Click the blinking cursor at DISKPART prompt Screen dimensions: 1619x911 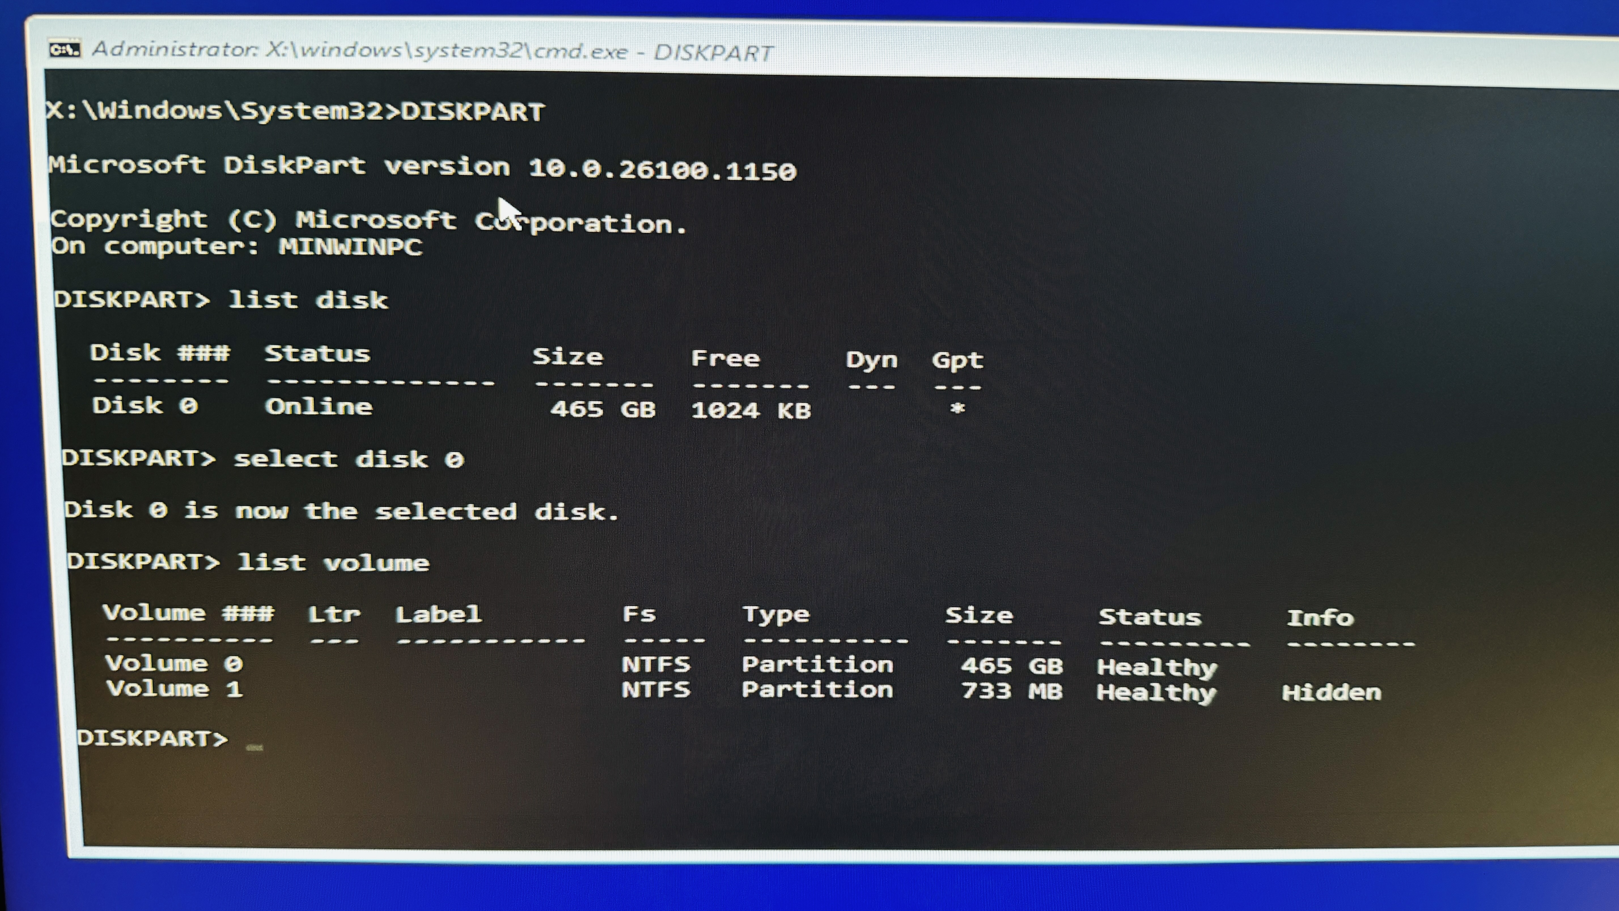[x=255, y=747]
